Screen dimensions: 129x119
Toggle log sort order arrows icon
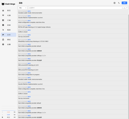[x=119, y=3]
